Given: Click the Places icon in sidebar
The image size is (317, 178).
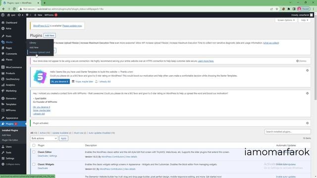Looking at the screenshot, I should pyautogui.click(x=3, y=59).
